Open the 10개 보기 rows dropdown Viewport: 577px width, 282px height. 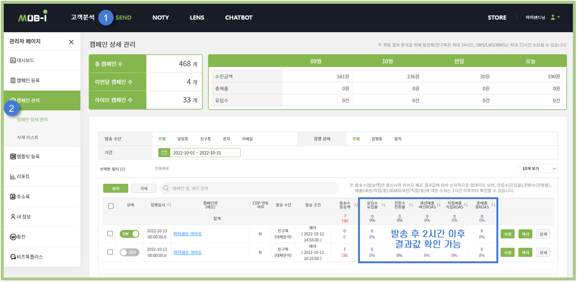point(537,169)
